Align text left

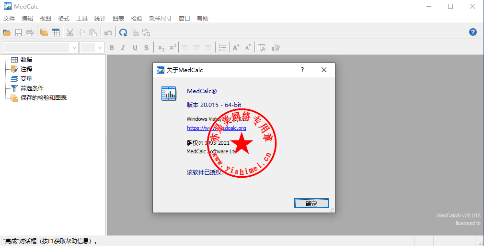pyautogui.click(x=184, y=48)
